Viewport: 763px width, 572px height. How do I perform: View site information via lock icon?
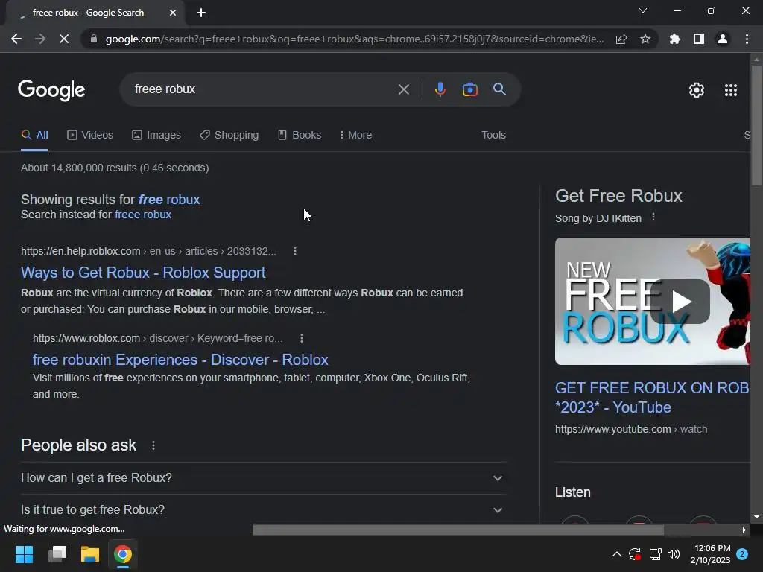point(94,39)
